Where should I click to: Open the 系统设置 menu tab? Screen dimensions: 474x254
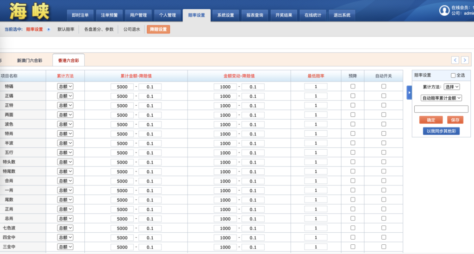pyautogui.click(x=225, y=15)
